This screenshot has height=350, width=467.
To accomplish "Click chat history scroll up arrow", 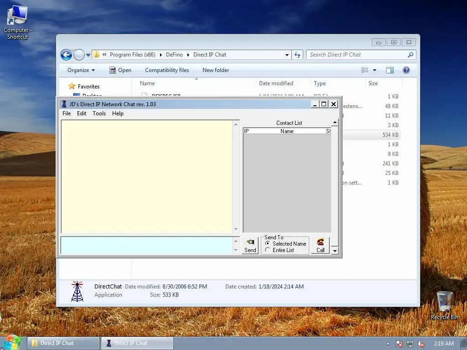I will coord(236,124).
